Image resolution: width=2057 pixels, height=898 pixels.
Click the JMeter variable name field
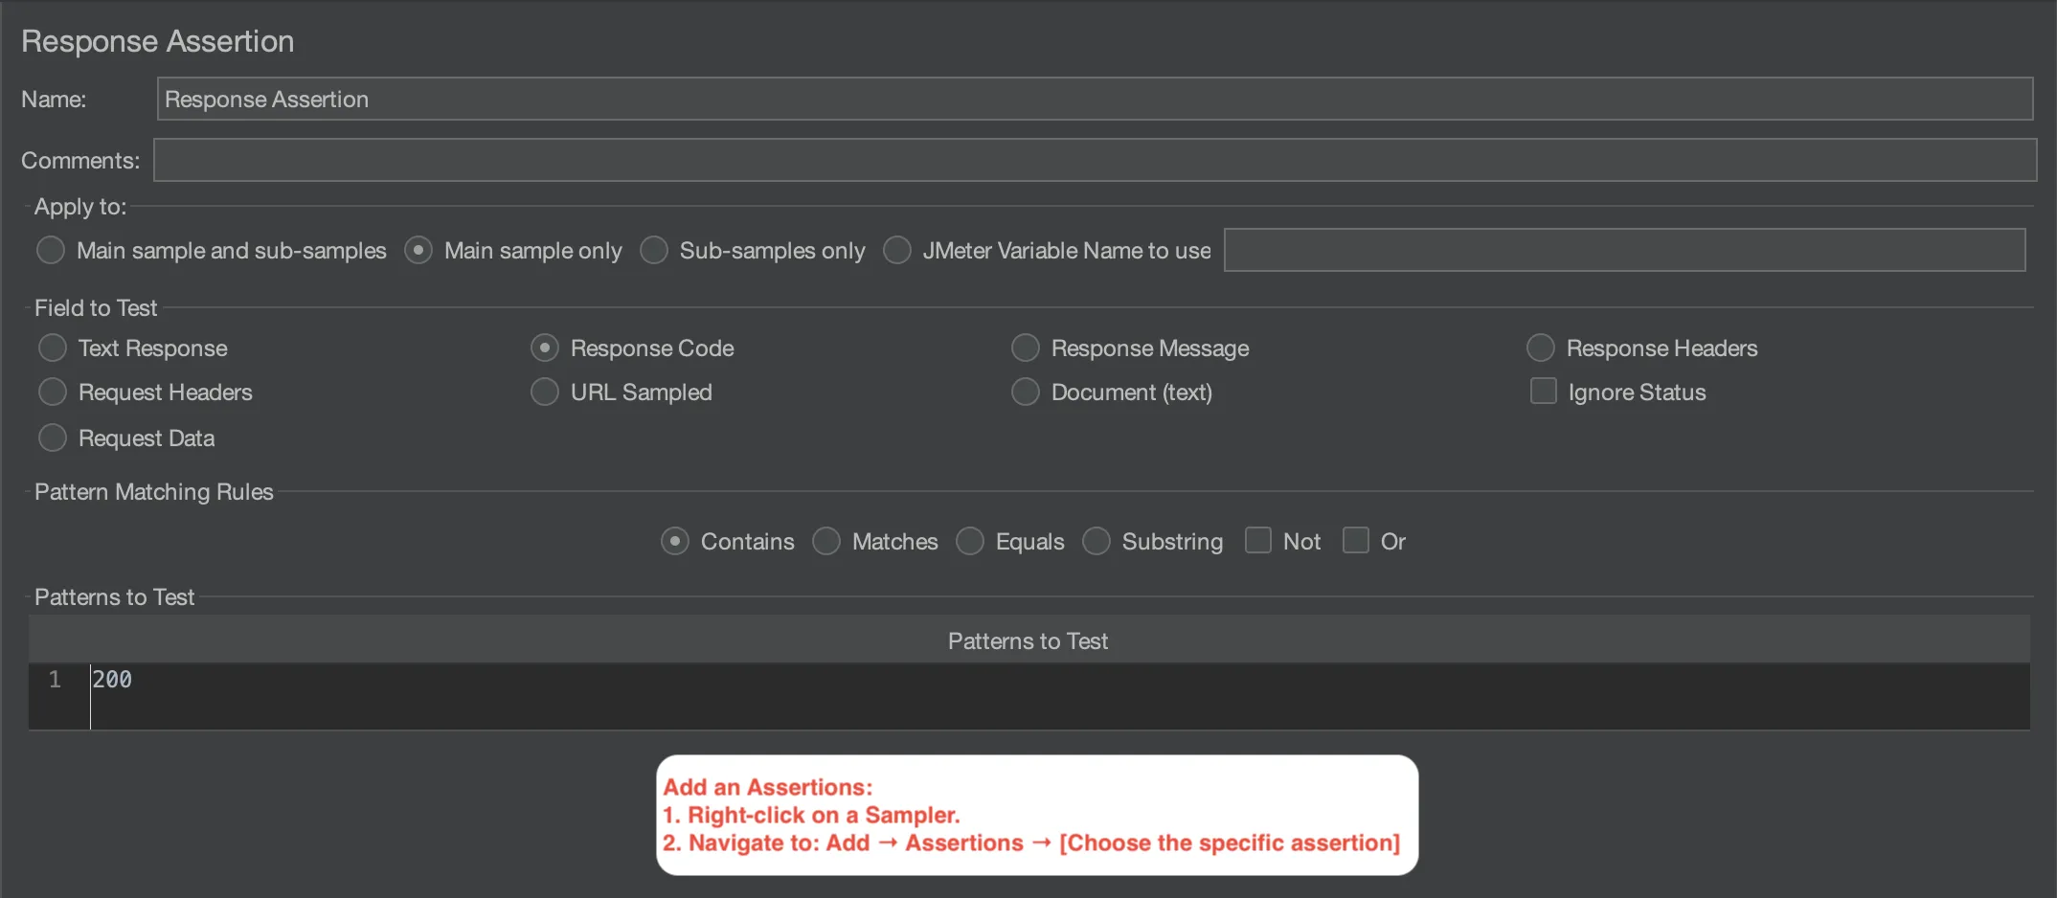pyautogui.click(x=1624, y=250)
